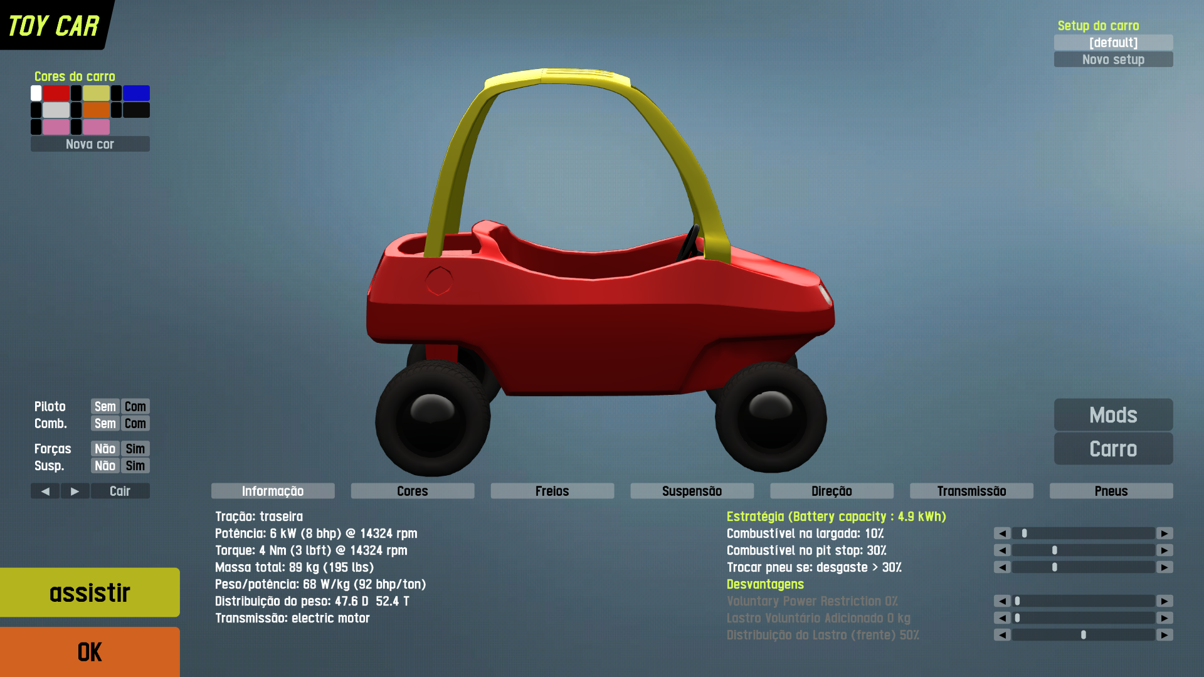Viewport: 1204px width, 677px height.
Task: Switch to the Suspensão tab
Action: click(x=692, y=491)
